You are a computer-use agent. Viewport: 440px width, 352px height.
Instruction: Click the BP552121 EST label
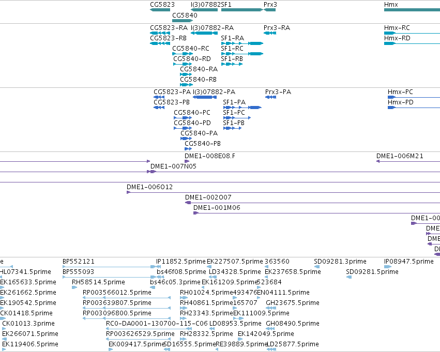click(78, 262)
